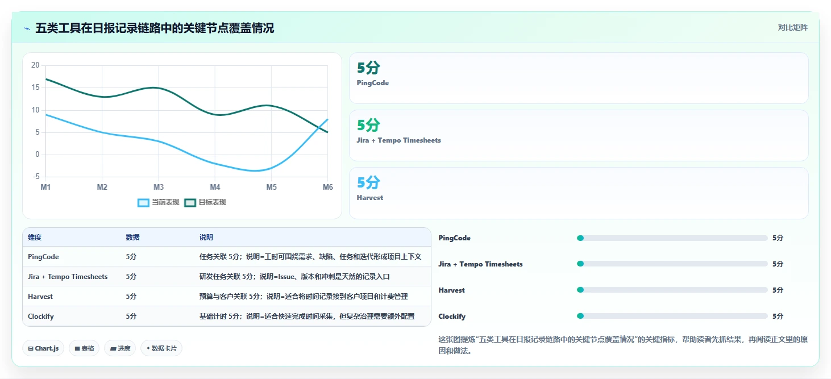Image resolution: width=831 pixels, height=379 pixels.
Task: Select the PingCode 5分 score card
Action: (x=579, y=78)
